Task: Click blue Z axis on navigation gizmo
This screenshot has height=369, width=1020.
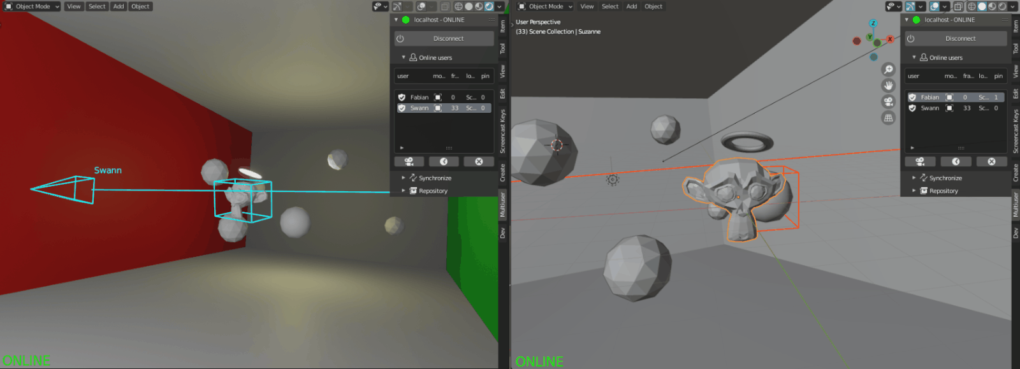Action: [873, 23]
